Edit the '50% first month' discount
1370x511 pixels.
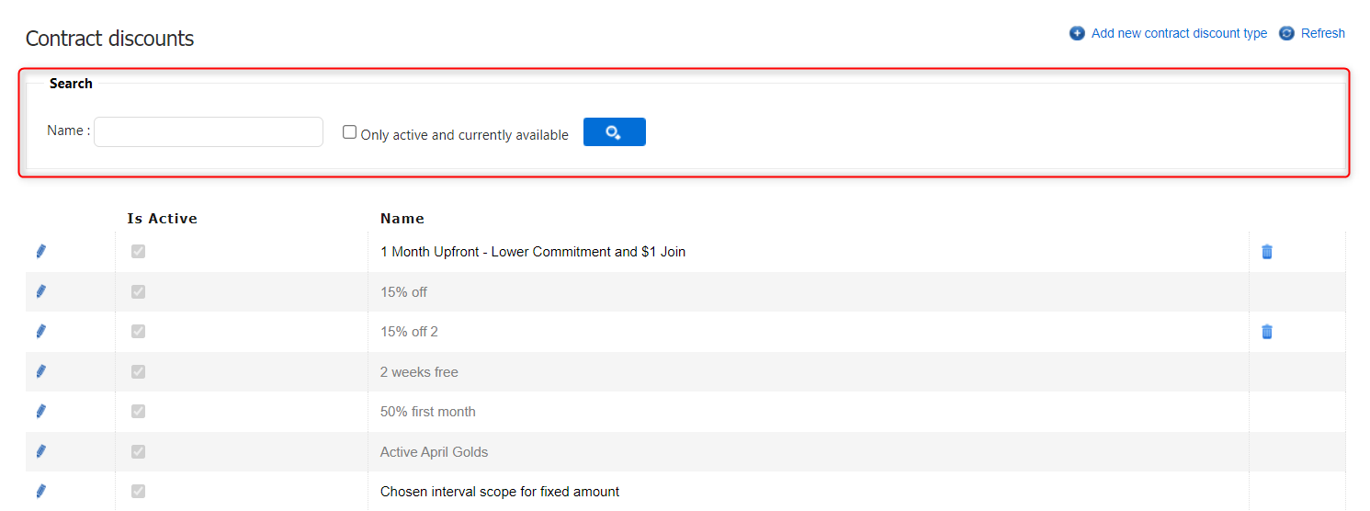(x=40, y=412)
